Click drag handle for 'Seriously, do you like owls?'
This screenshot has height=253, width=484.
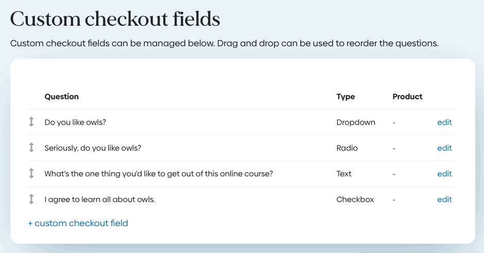click(31, 148)
